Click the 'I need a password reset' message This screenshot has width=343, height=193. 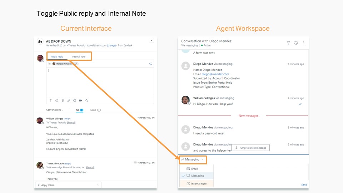(x=209, y=133)
